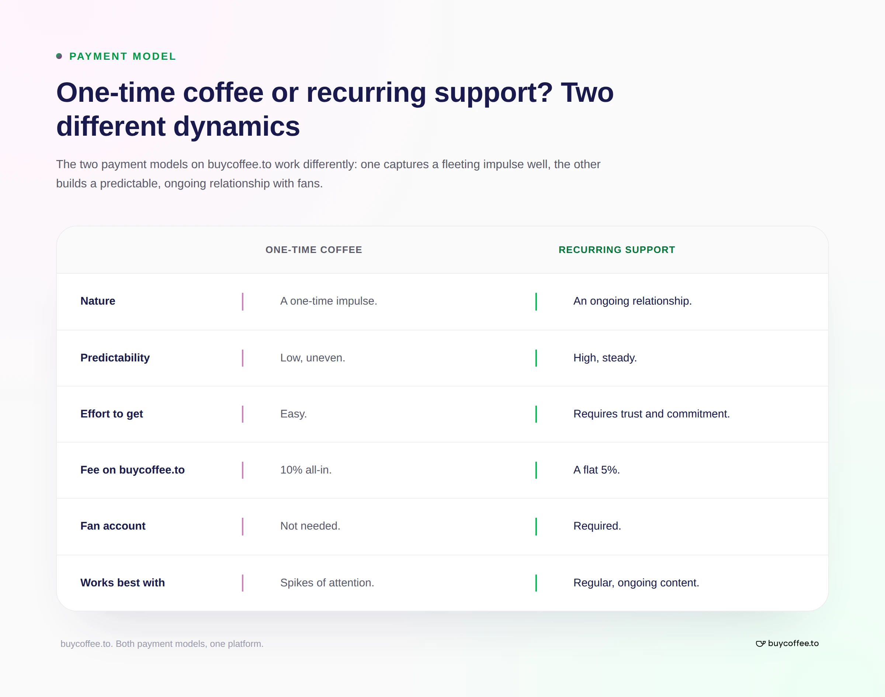Viewport: 885px width, 697px height.
Task: Click the green dot beside PAYMENT MODEL
Action: 59,56
